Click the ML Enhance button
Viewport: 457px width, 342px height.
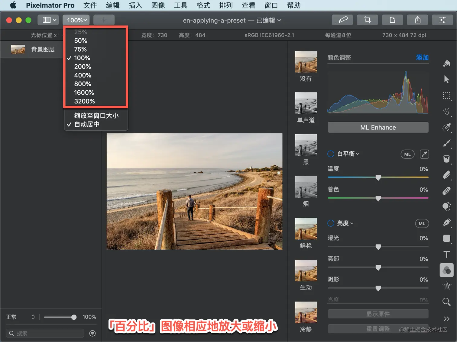coord(378,127)
